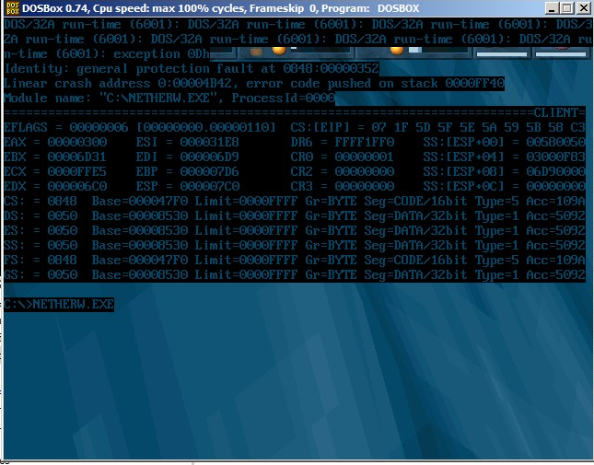Screen dimensions: 594x465
Task: Click the 'SS:[ESP+04]' stack entry
Action: pyautogui.click(x=505, y=157)
